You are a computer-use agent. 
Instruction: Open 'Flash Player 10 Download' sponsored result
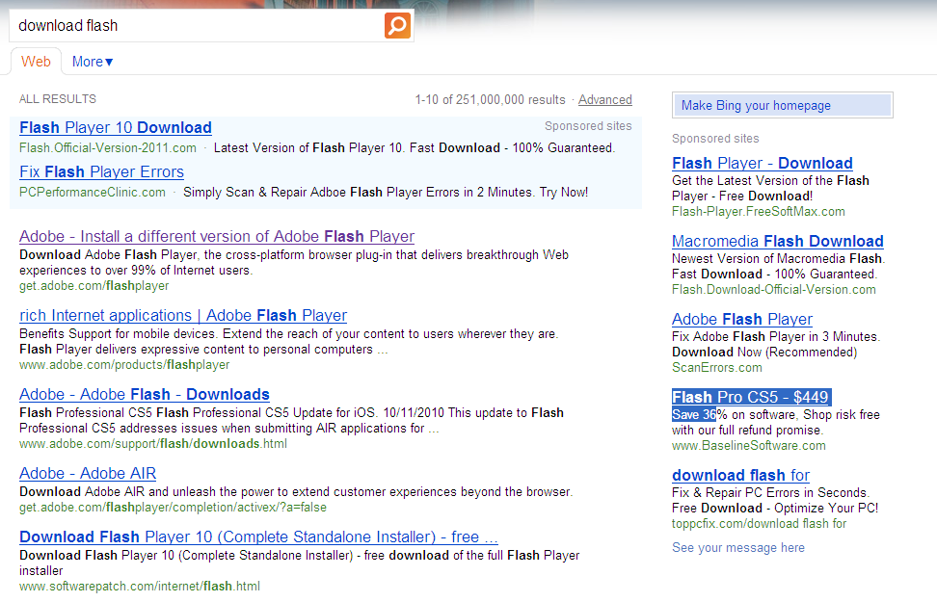tap(116, 127)
